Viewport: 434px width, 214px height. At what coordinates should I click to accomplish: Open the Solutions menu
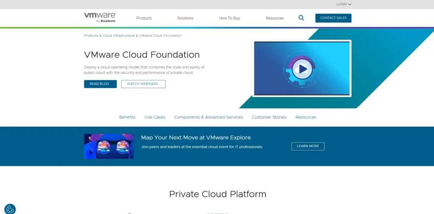pos(185,18)
